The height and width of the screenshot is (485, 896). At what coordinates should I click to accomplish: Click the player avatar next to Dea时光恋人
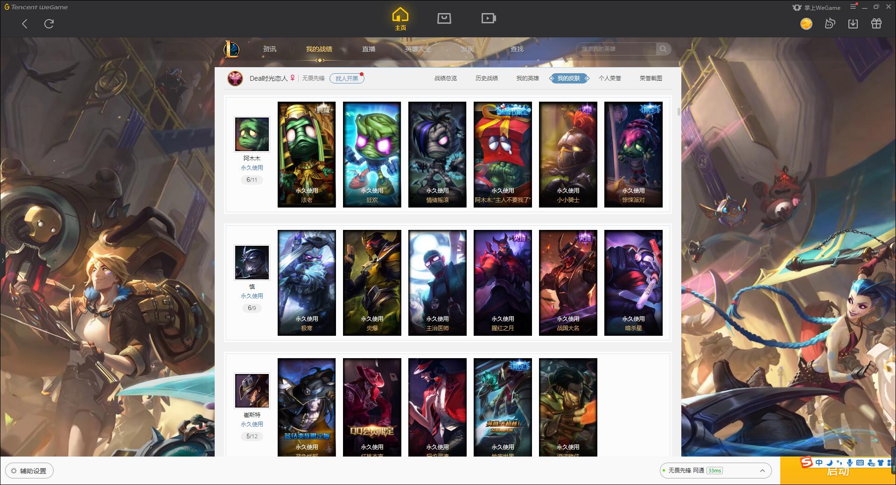(x=235, y=78)
